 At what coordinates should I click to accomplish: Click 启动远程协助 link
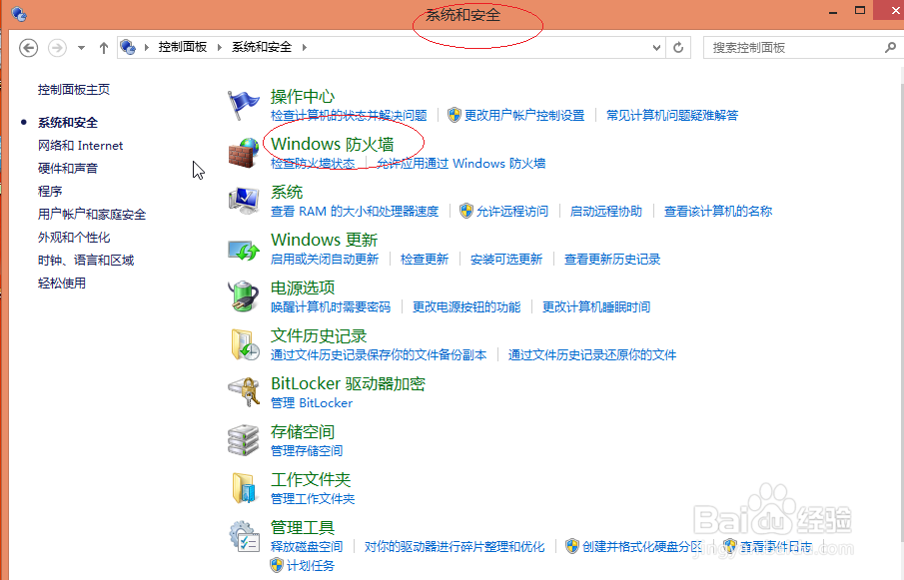click(x=606, y=211)
